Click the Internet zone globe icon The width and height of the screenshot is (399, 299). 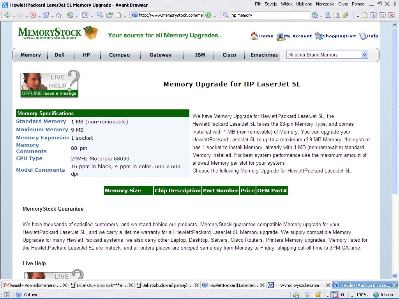(376, 295)
